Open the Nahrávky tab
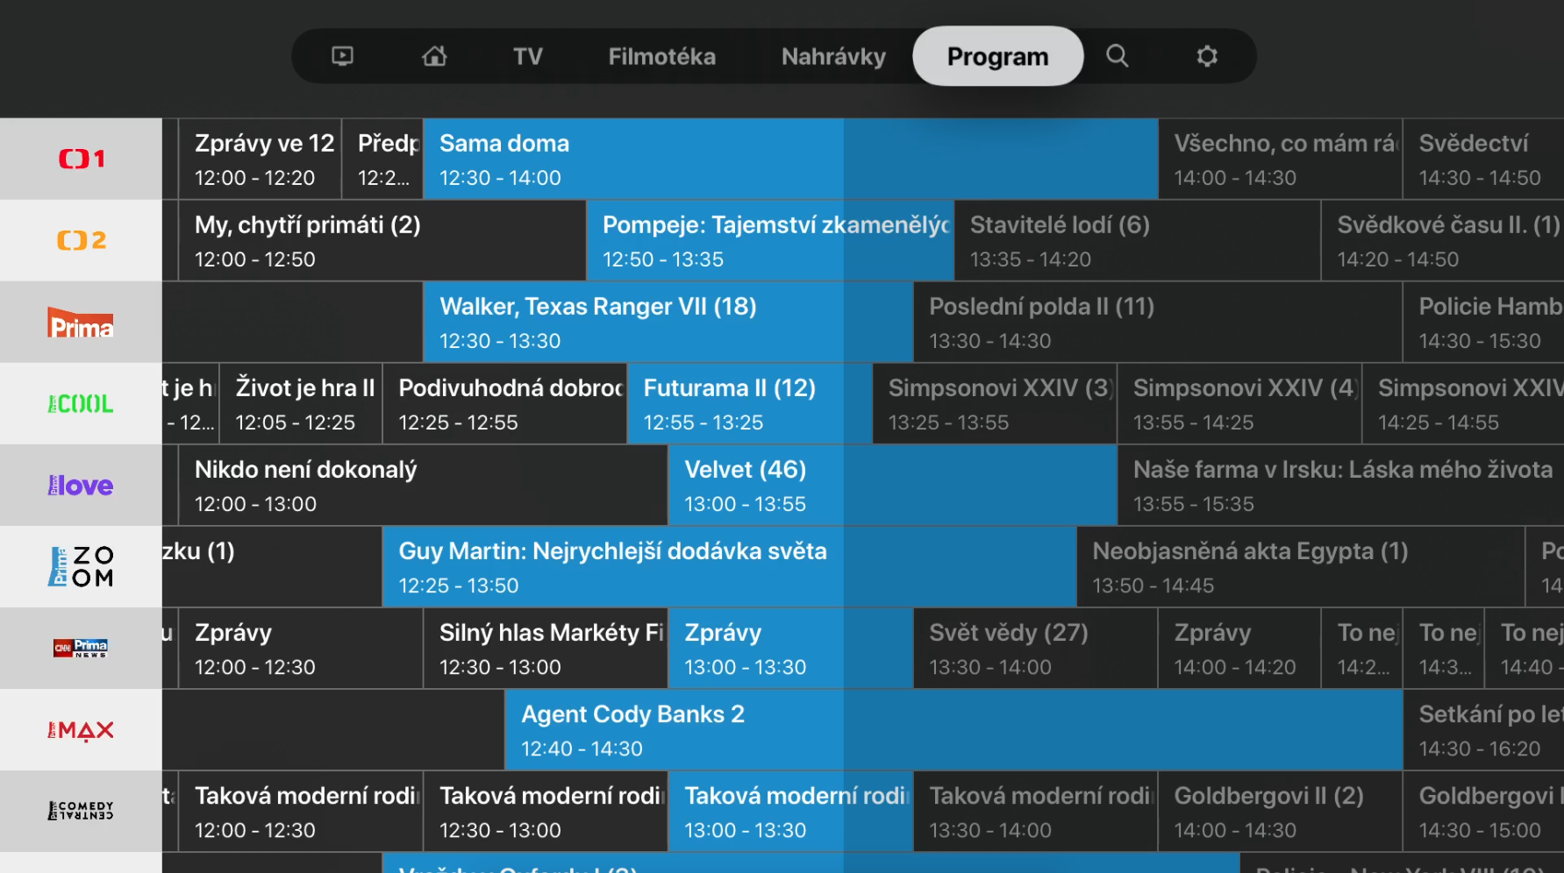 833,56
